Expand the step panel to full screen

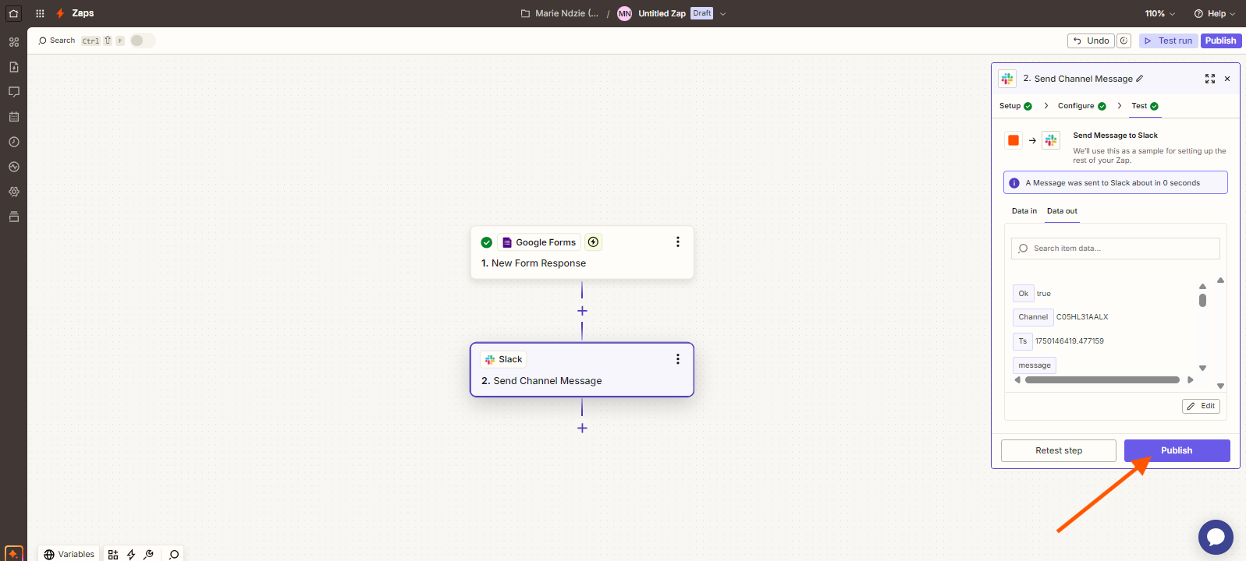[1210, 79]
